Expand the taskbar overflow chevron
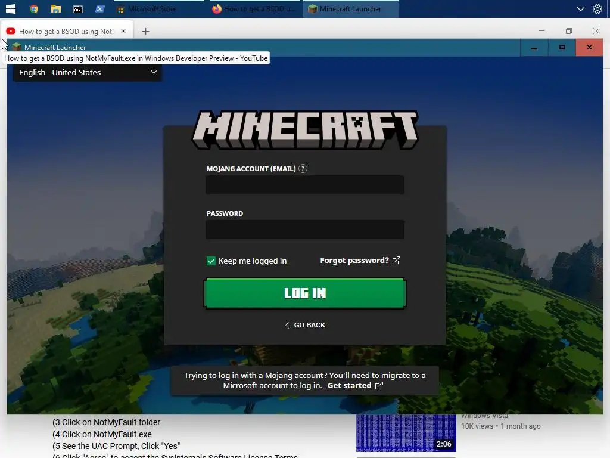The image size is (610, 458). tap(580, 8)
